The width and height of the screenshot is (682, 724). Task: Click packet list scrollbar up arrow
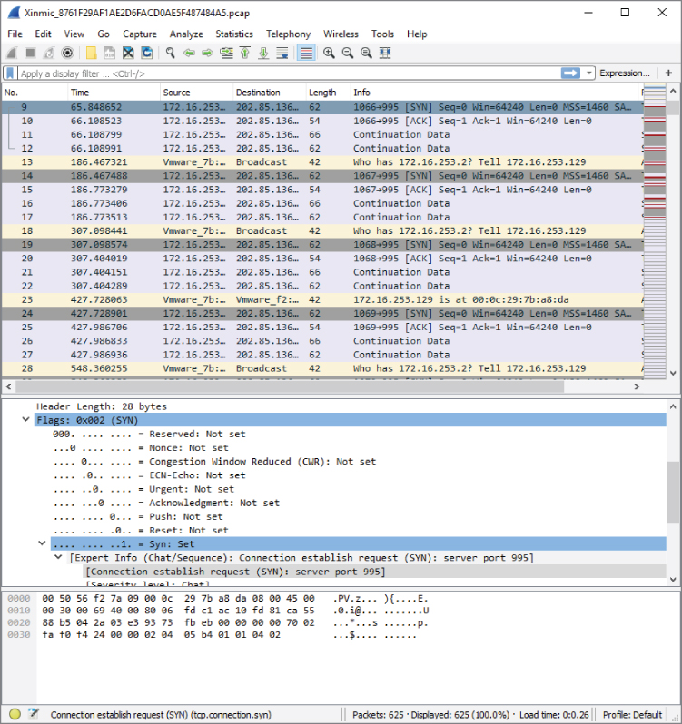pos(673,91)
